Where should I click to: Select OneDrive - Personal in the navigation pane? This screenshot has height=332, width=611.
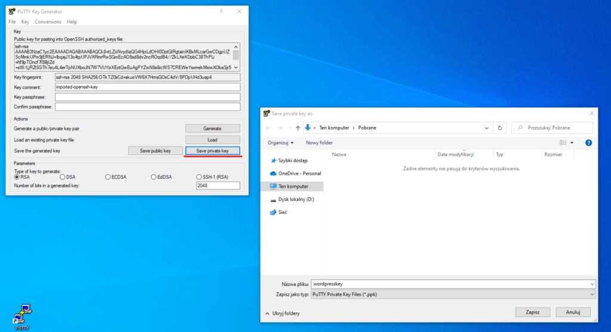pos(295,173)
